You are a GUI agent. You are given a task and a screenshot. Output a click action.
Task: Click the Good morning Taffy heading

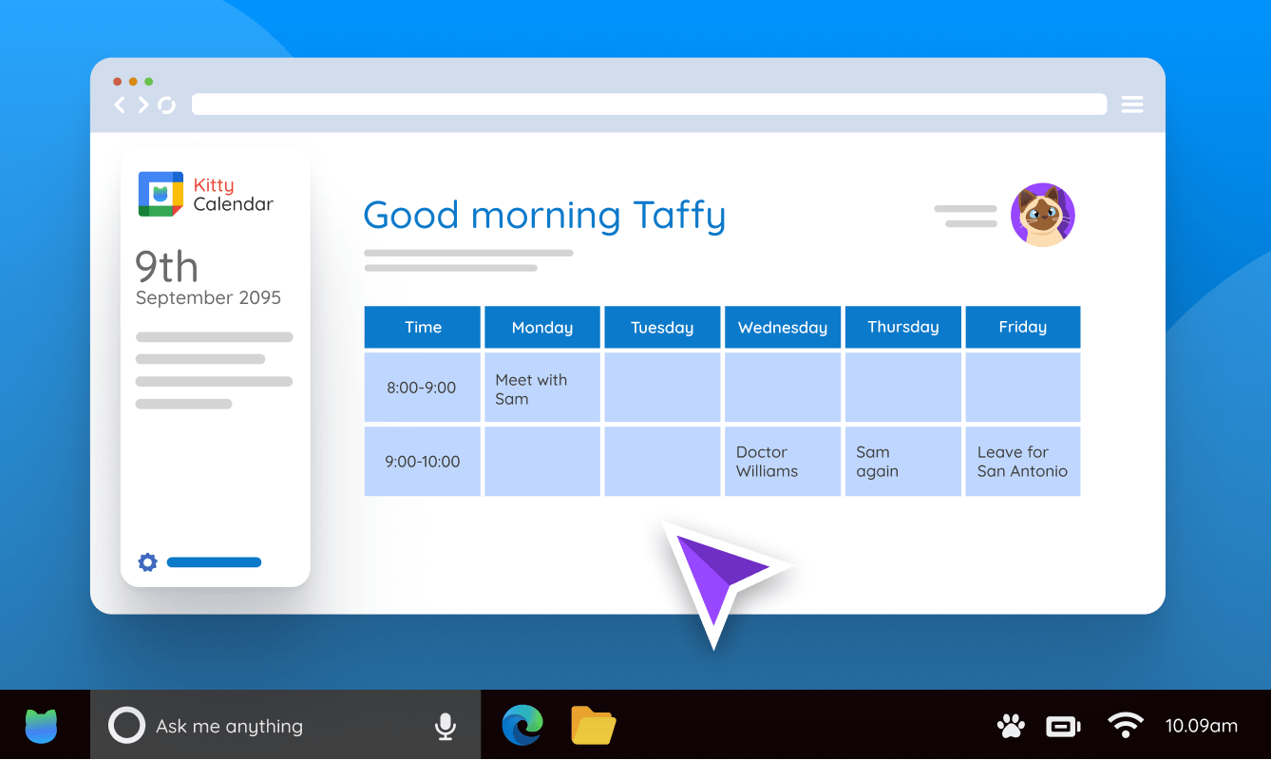[544, 215]
